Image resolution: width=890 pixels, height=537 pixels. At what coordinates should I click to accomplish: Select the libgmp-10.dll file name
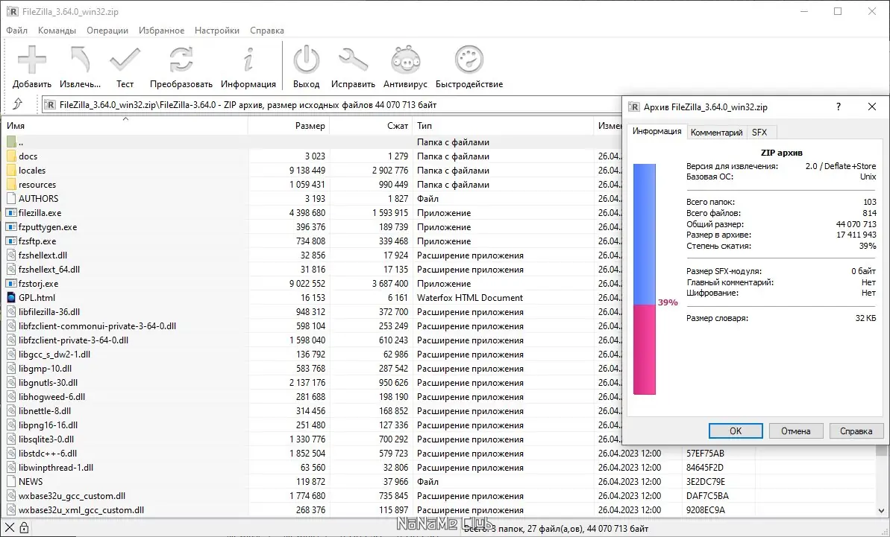46,368
